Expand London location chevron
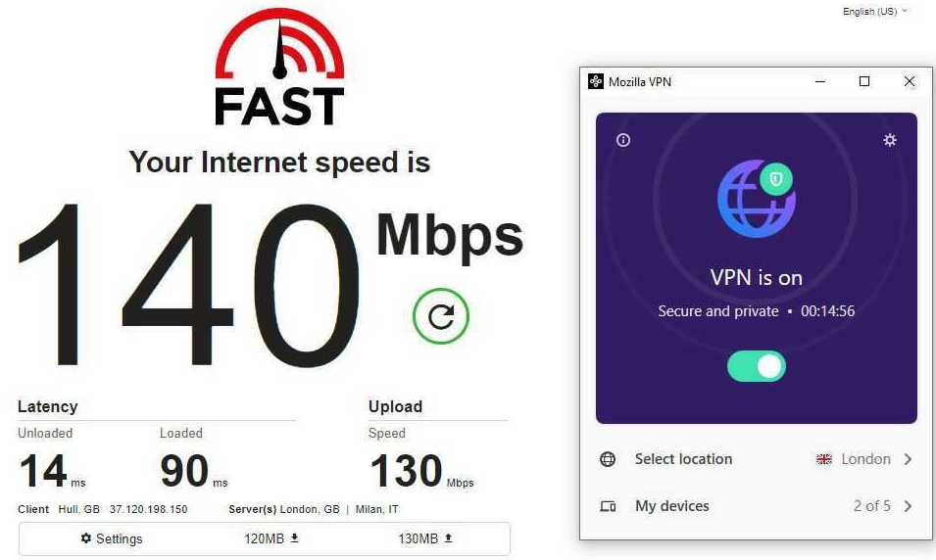936x560 pixels. click(908, 459)
